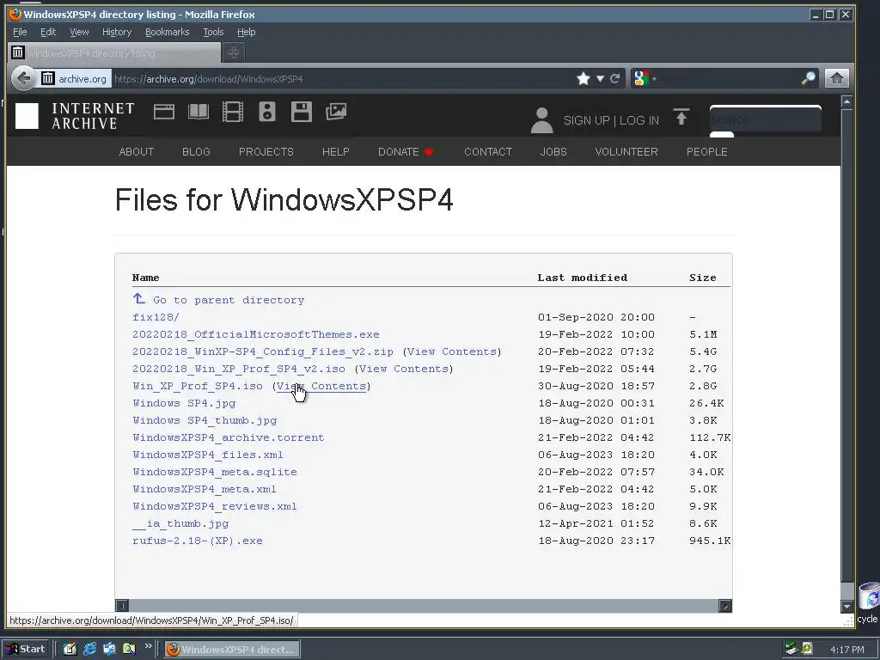This screenshot has width=880, height=660.
Task: Select the WindowsXPSP4 directory listing tab
Action: [x=114, y=52]
